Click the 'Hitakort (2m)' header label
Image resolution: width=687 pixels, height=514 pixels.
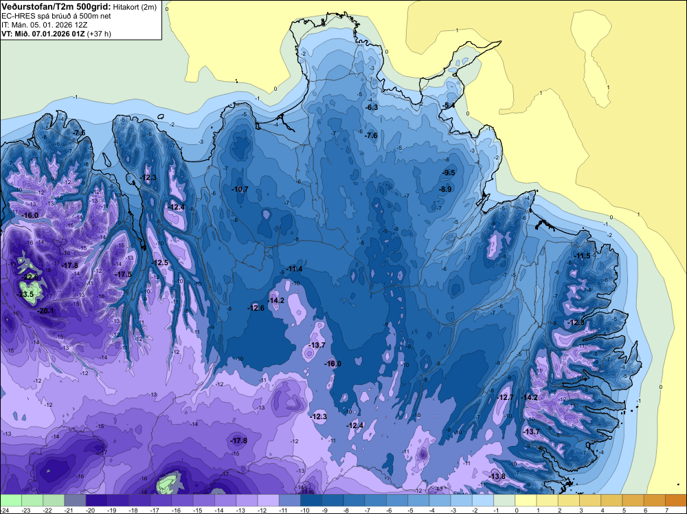pos(135,8)
